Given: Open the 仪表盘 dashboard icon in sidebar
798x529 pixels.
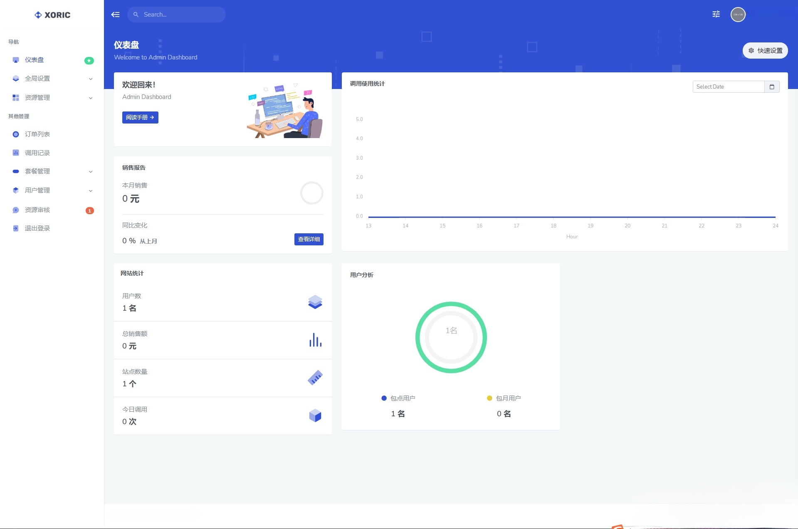Looking at the screenshot, I should [15, 60].
